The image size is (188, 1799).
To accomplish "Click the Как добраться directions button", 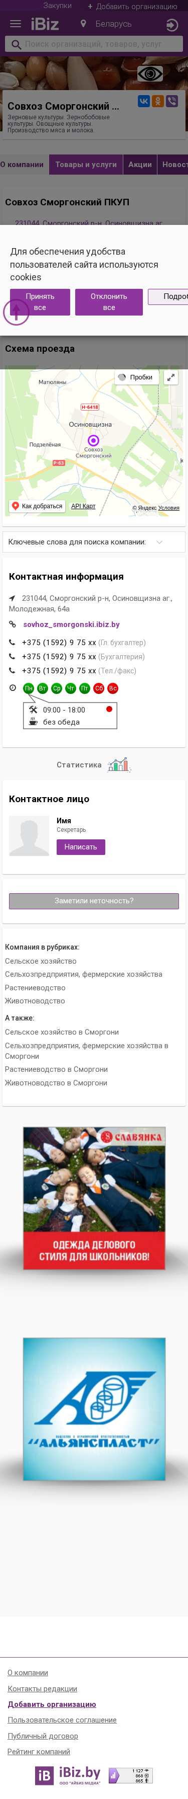I will (38, 506).
